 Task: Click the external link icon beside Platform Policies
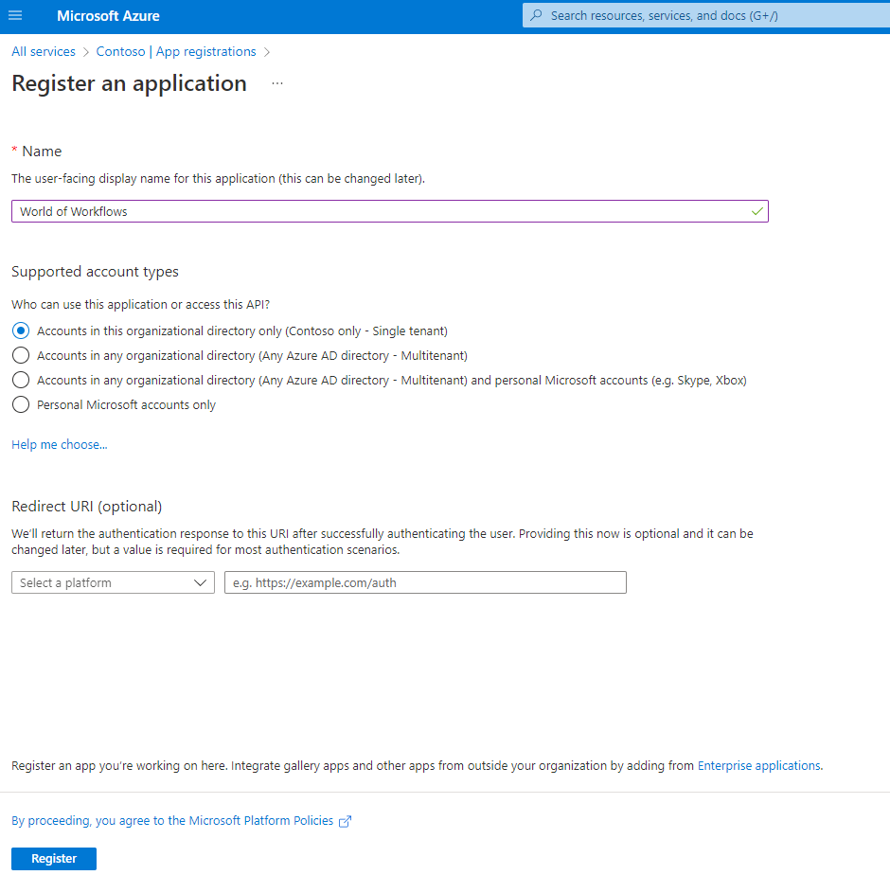point(345,821)
